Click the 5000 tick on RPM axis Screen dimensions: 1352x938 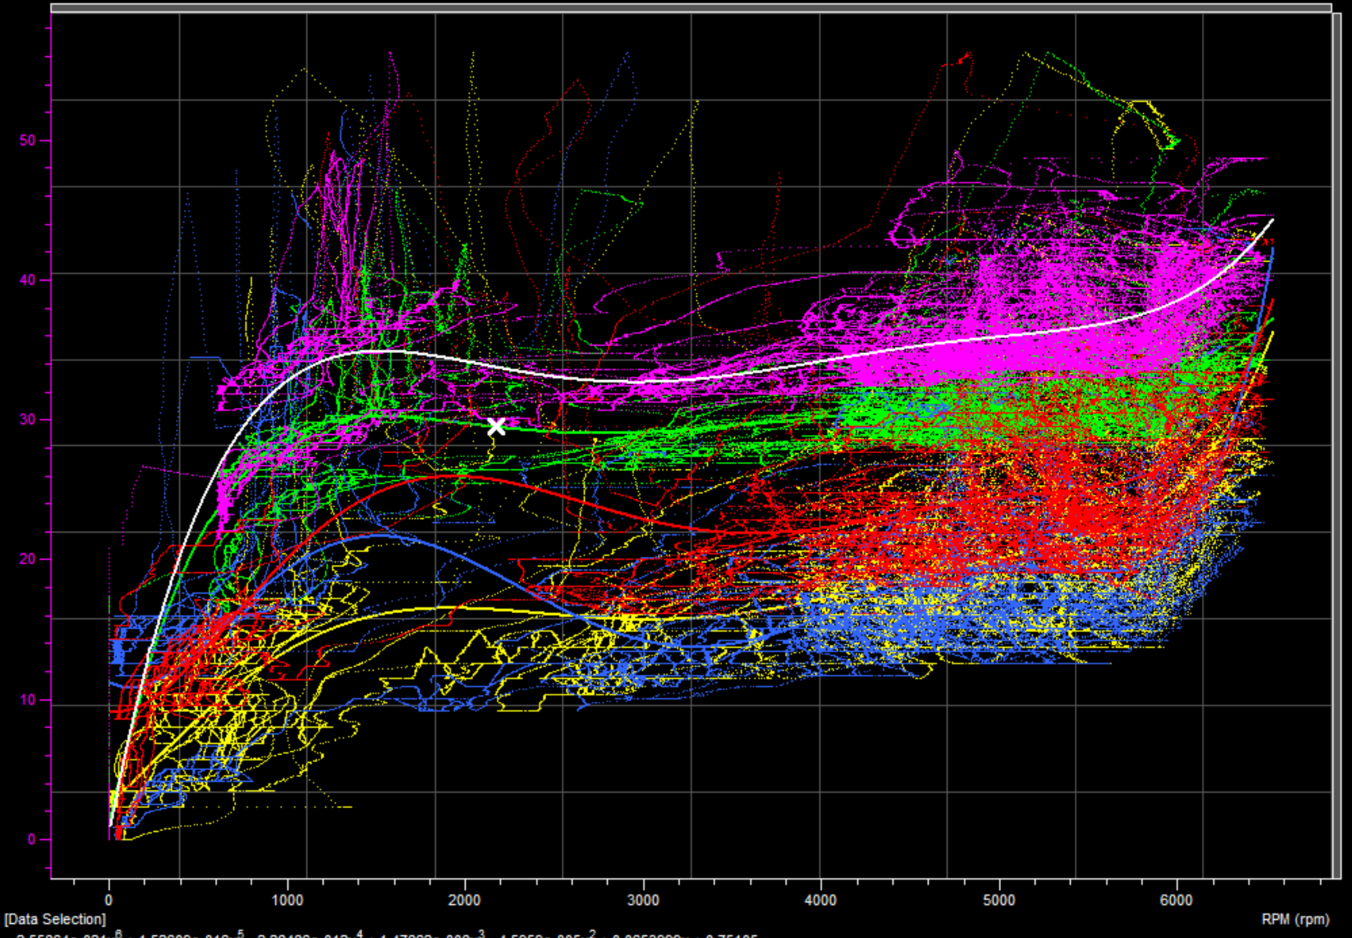click(998, 900)
